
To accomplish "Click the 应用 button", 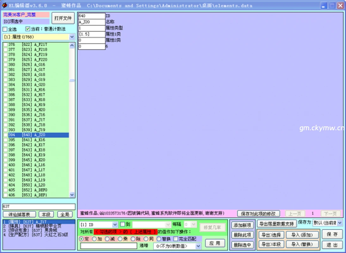I will coord(215,243).
